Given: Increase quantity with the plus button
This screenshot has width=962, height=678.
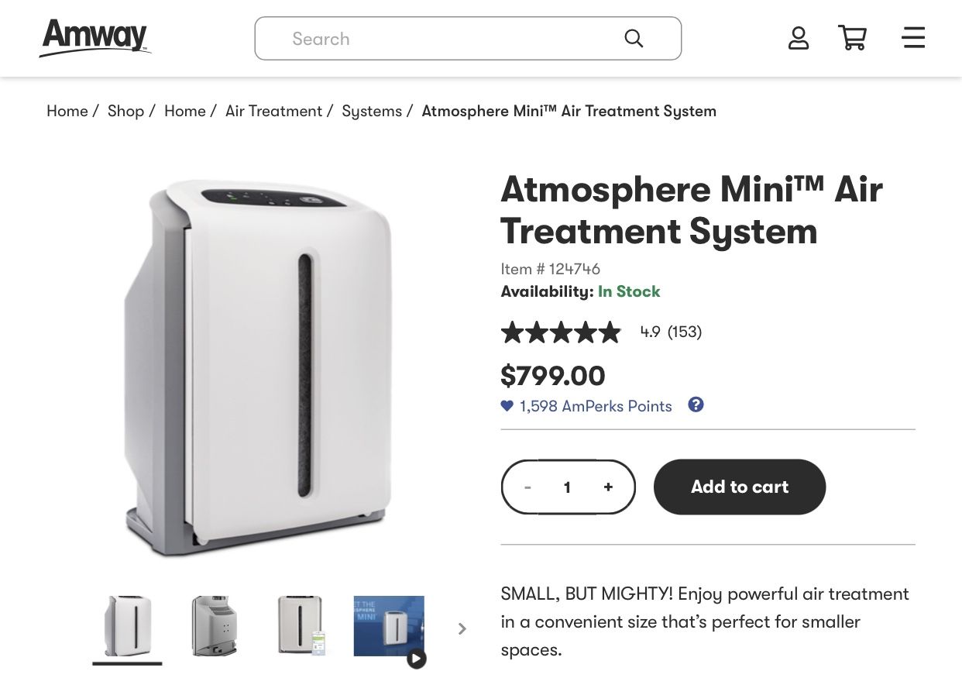Looking at the screenshot, I should (x=608, y=487).
